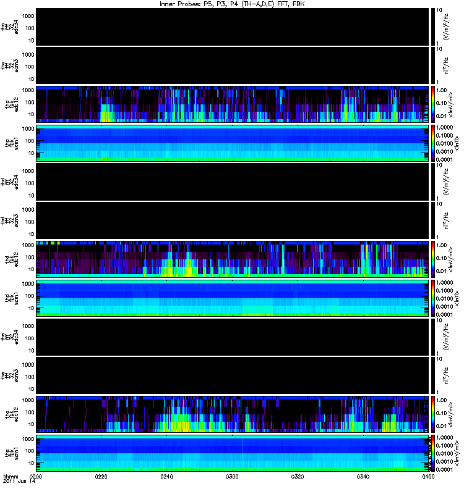Screen dimensions: 464x494
Task: Click the thd fbk edc12 spectrogram panel
Action: pyautogui.click(x=233, y=259)
